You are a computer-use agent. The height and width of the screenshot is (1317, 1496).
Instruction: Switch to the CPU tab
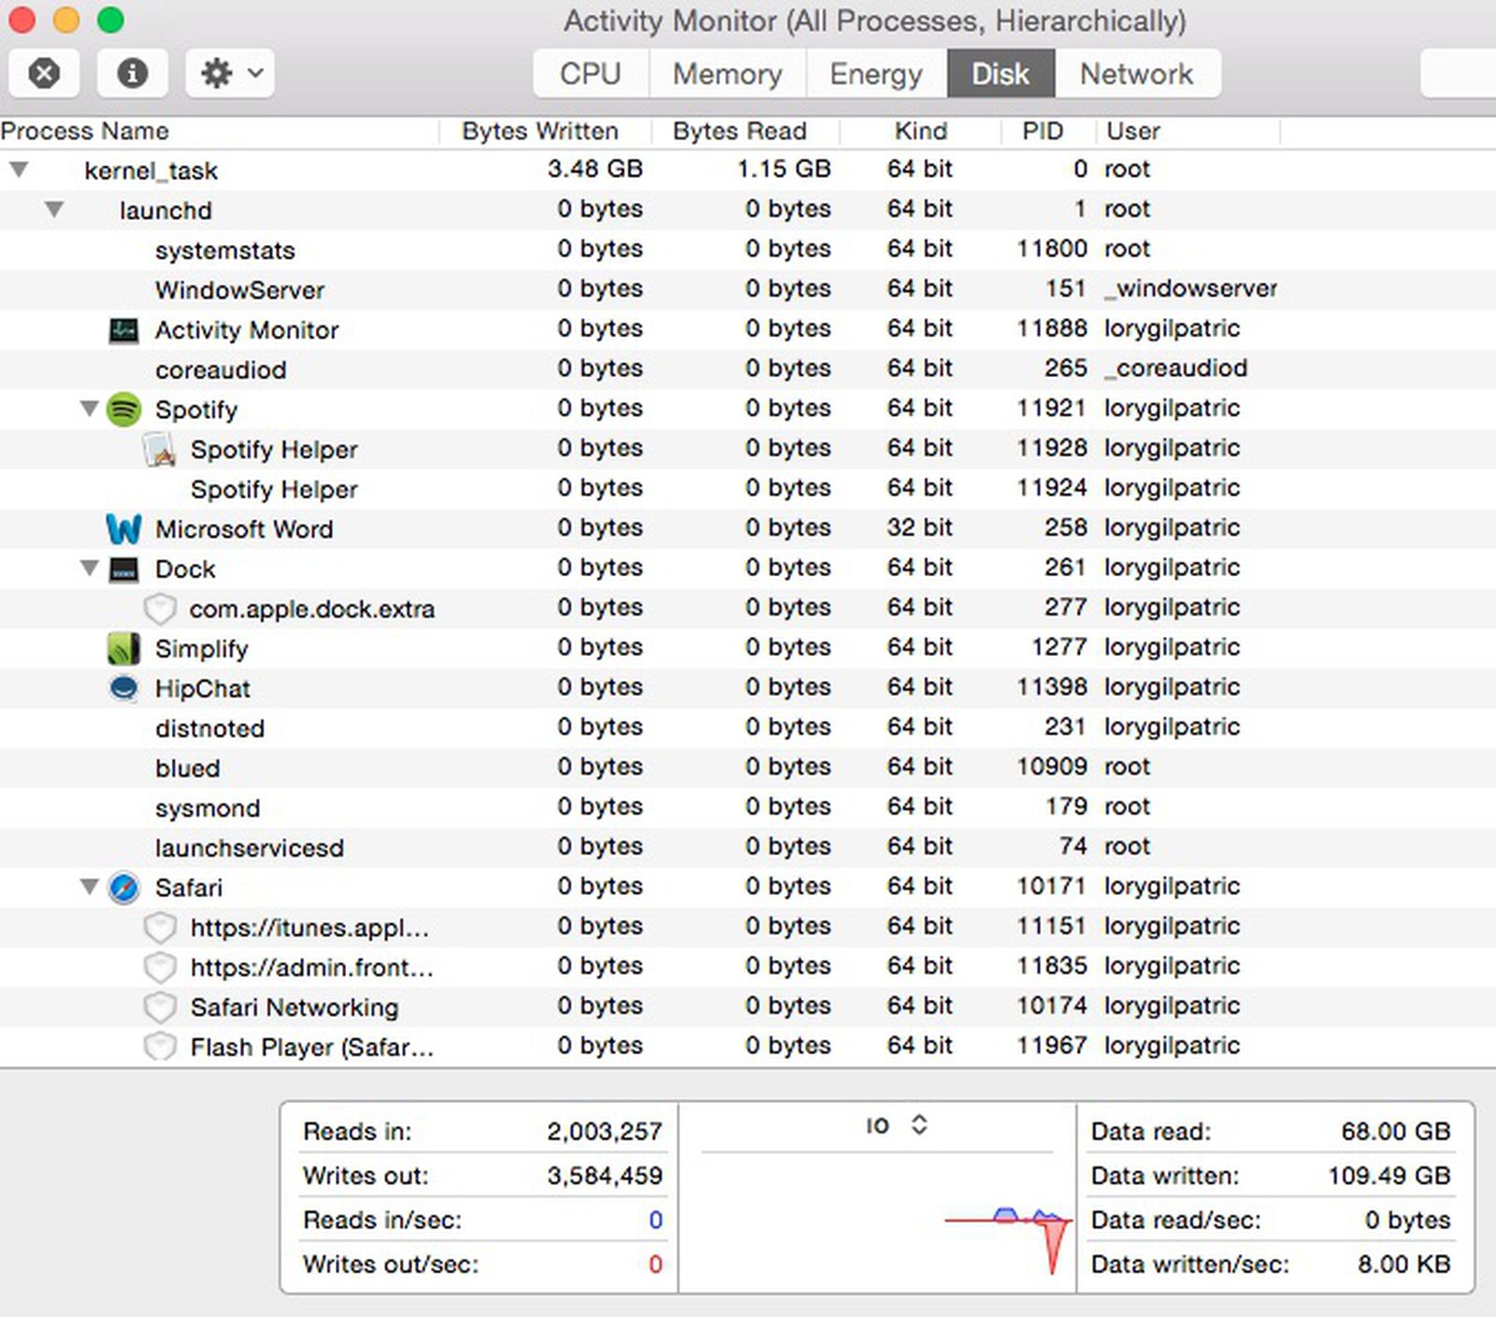(588, 73)
